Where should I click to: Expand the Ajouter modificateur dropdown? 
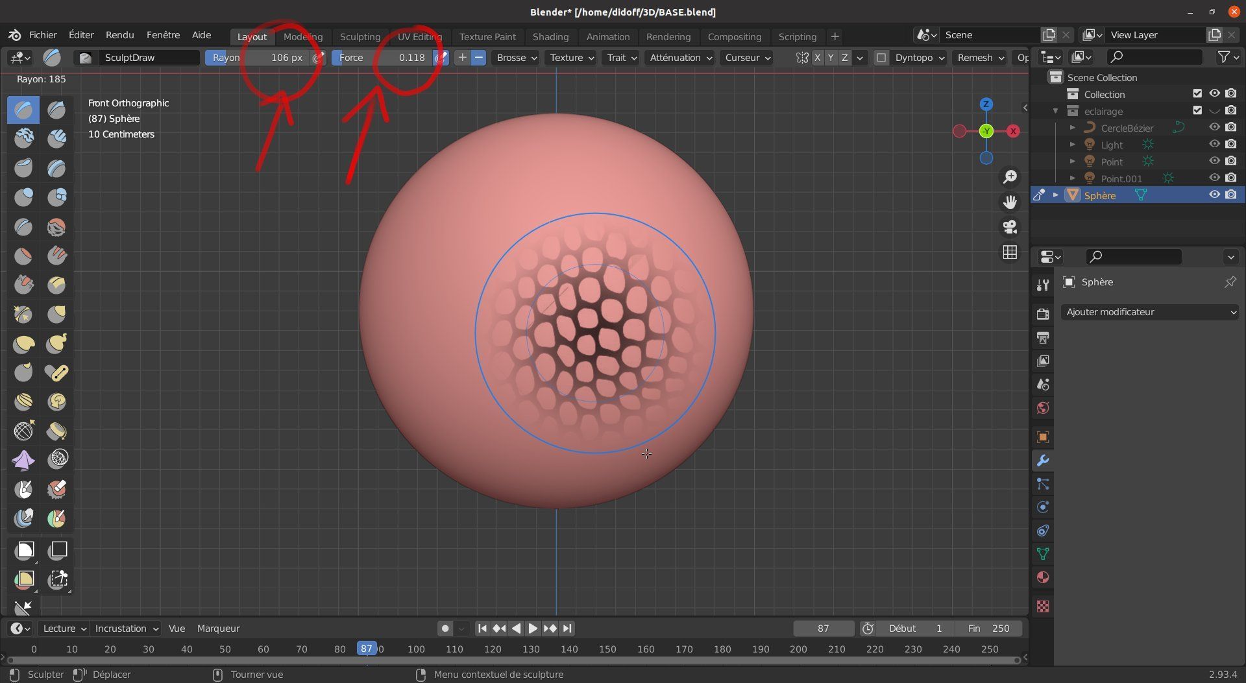(1150, 312)
